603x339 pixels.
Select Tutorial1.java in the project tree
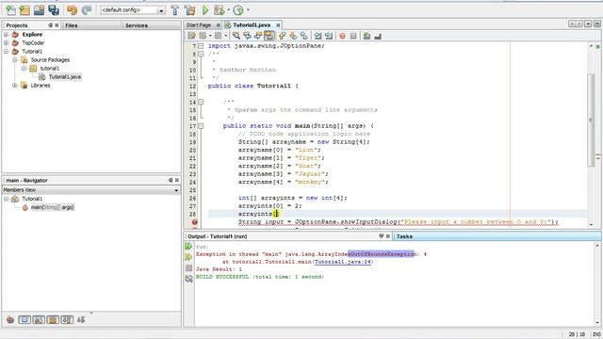[x=65, y=77]
